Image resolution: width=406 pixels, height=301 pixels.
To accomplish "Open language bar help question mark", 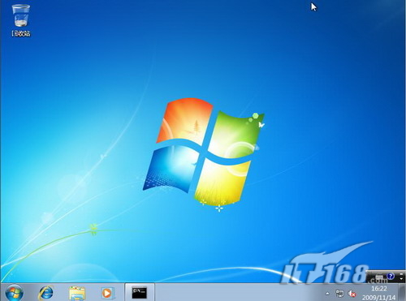I will click(x=391, y=276).
